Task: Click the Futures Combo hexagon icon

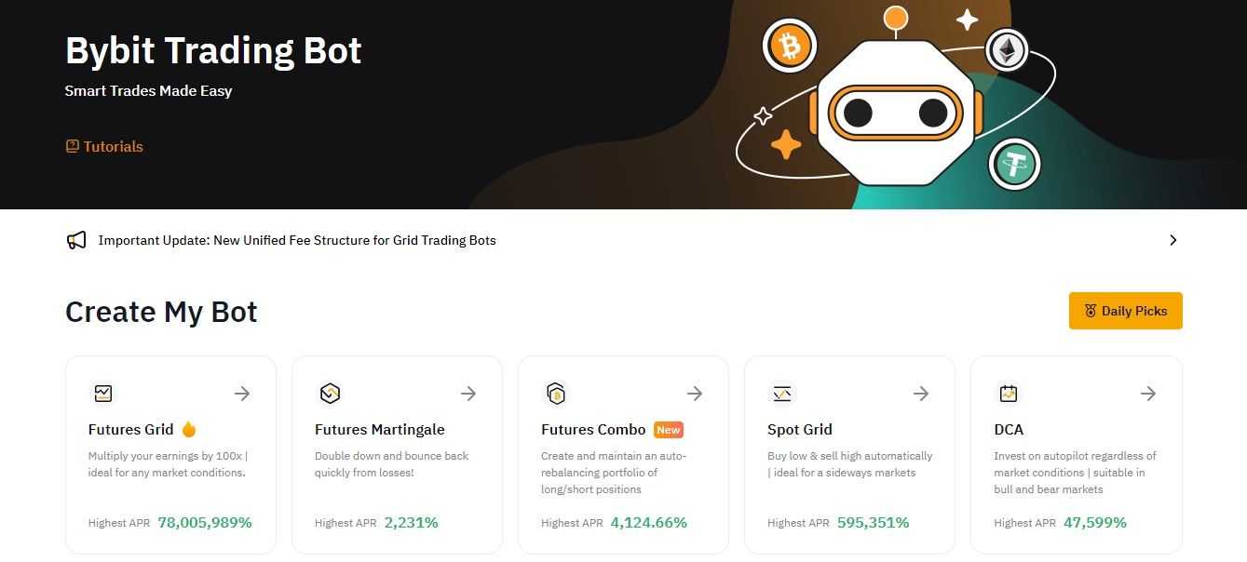Action: point(556,394)
